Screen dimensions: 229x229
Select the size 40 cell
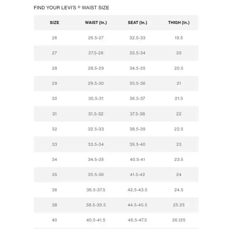[54, 220]
